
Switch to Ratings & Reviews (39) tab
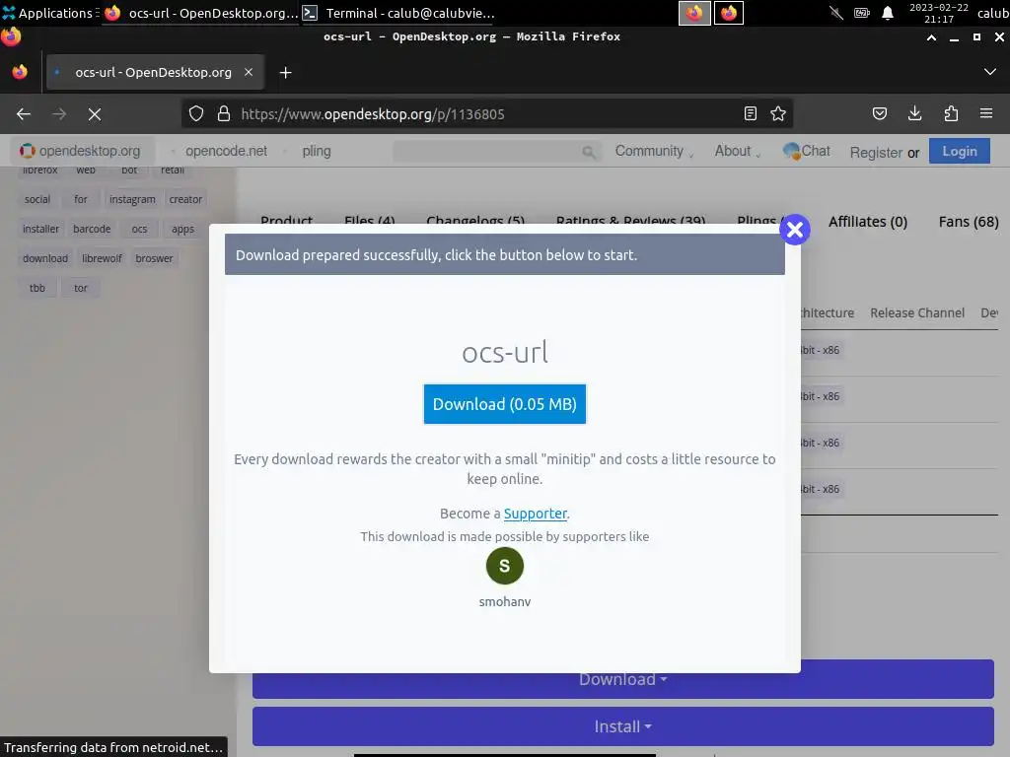coord(630,221)
